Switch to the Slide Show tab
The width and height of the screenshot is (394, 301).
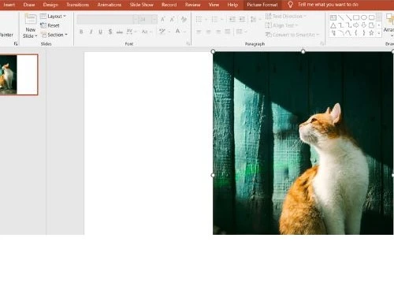(141, 5)
